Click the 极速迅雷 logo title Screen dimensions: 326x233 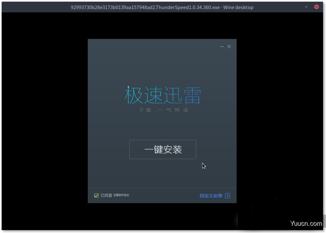[x=163, y=95]
